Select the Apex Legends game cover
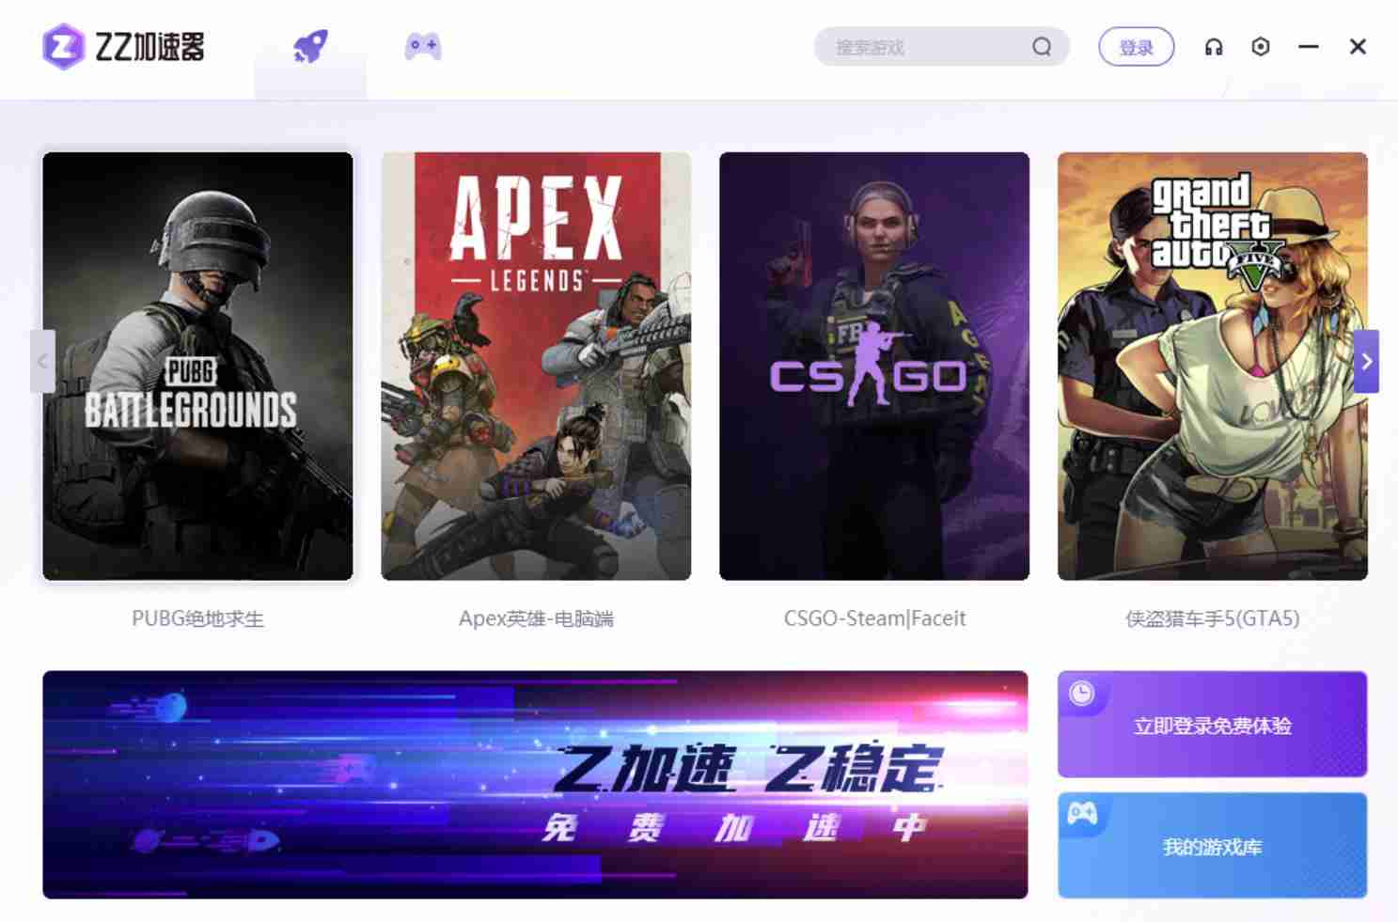 (x=536, y=367)
